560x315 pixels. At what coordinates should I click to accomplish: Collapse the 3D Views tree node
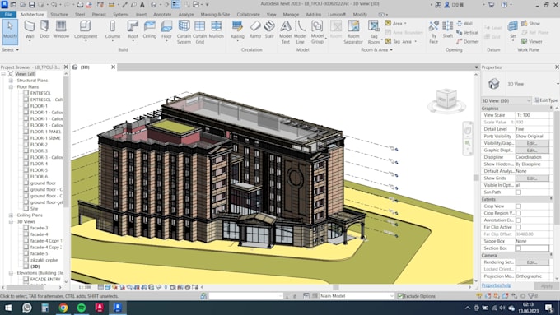[11, 221]
